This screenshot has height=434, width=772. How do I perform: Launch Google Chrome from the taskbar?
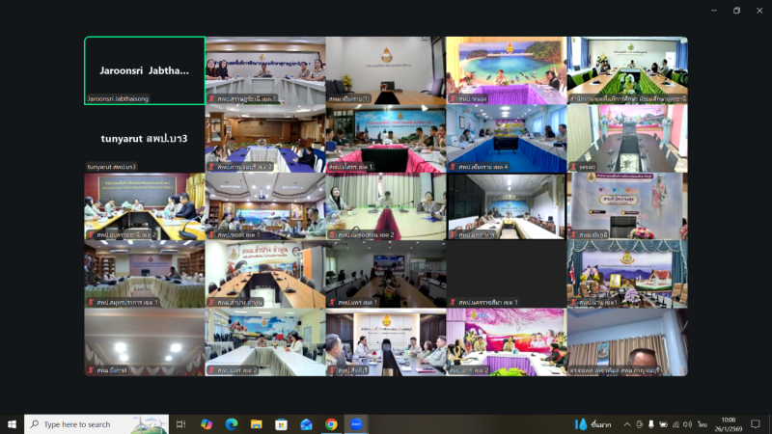tap(331, 424)
